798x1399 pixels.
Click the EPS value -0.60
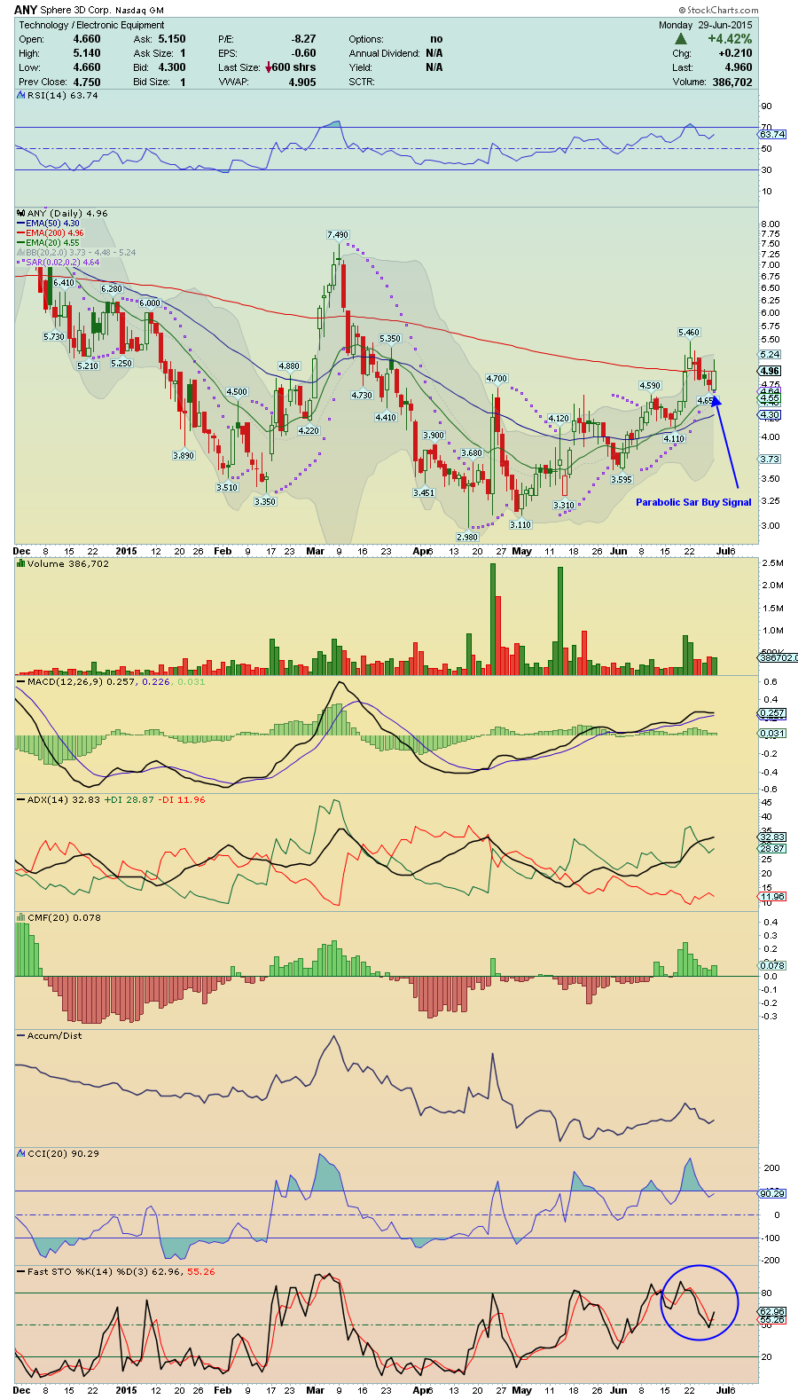click(x=303, y=53)
